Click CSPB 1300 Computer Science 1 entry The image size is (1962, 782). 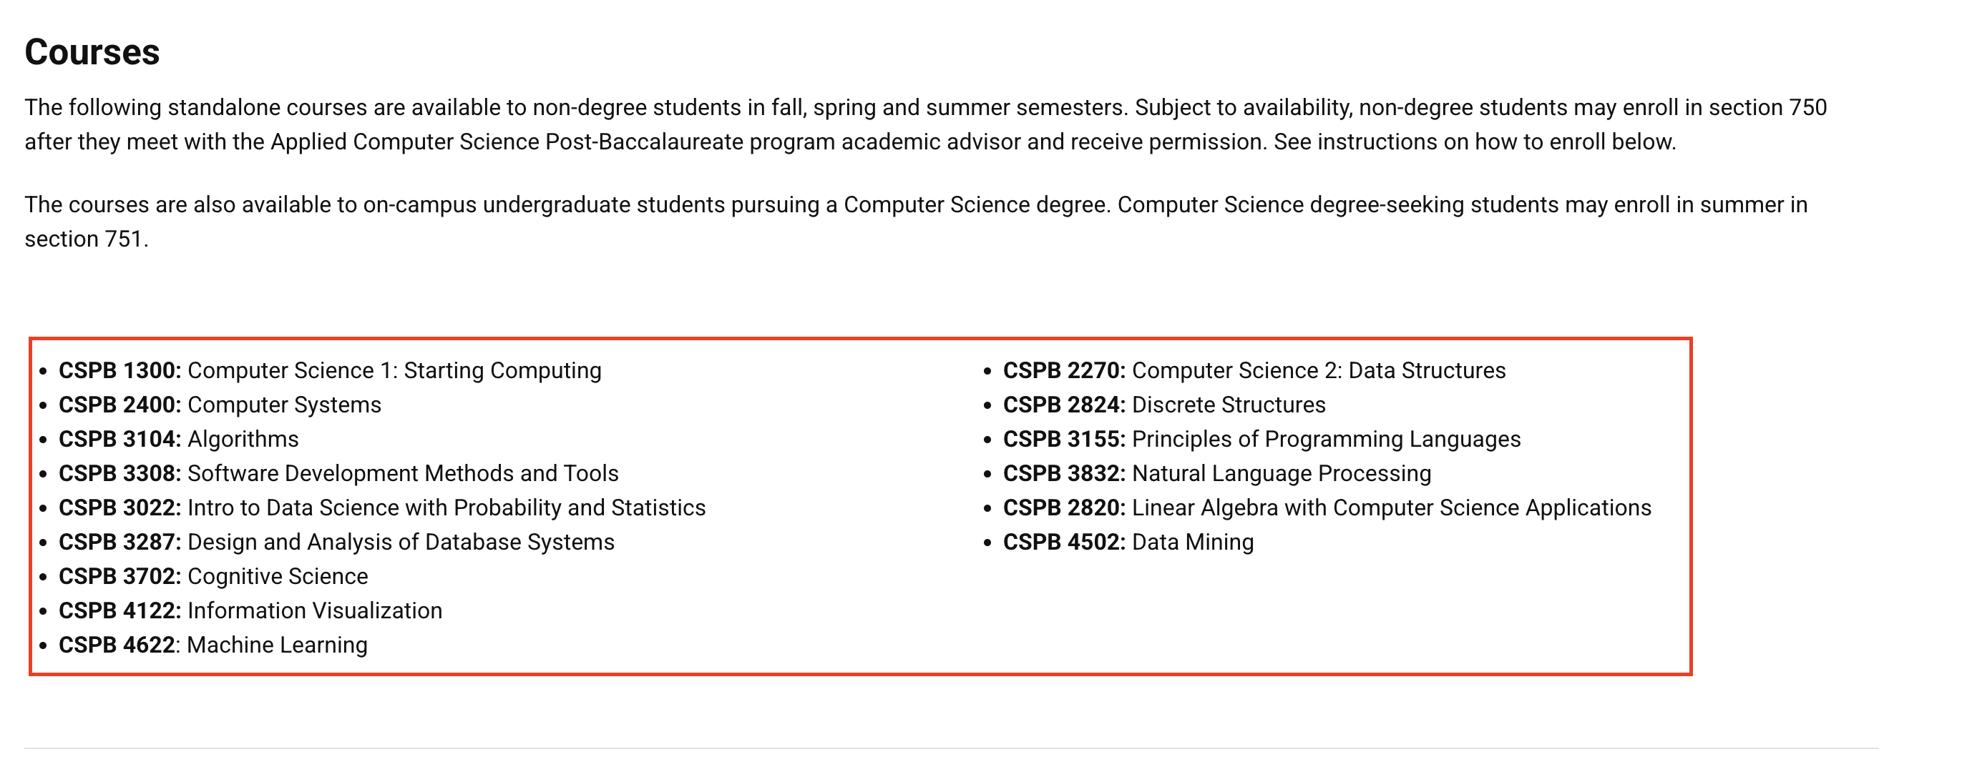click(x=330, y=370)
